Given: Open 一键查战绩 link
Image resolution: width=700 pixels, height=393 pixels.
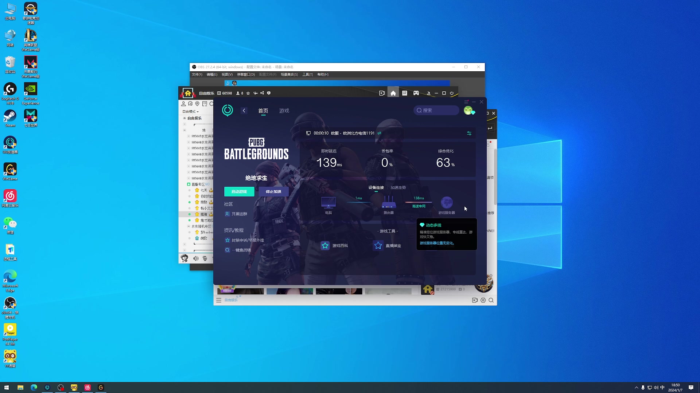Looking at the screenshot, I should [238, 250].
